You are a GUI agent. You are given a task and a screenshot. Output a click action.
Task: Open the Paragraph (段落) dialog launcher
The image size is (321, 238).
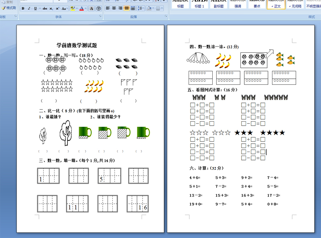166,16
